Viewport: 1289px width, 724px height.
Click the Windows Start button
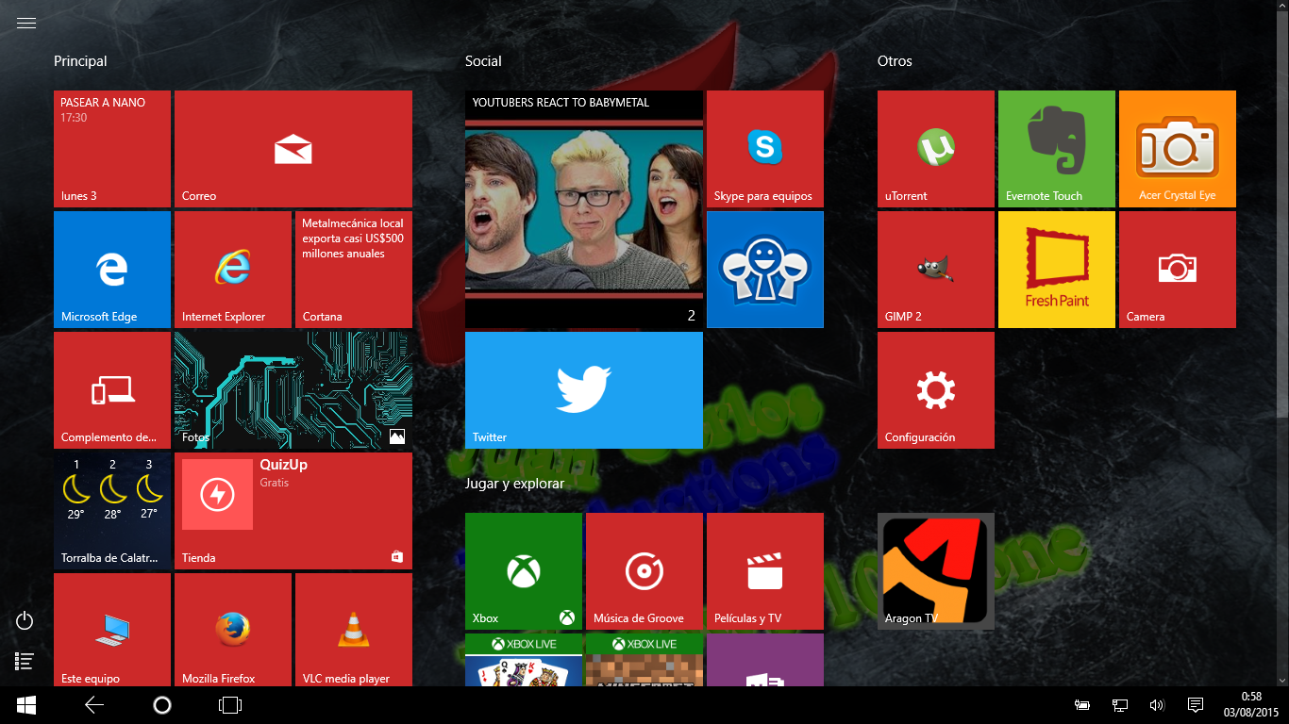pos(26,705)
